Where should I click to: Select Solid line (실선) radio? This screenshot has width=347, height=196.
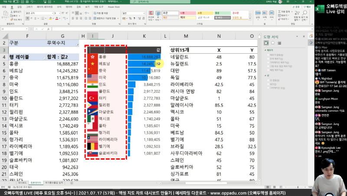coord(268,84)
